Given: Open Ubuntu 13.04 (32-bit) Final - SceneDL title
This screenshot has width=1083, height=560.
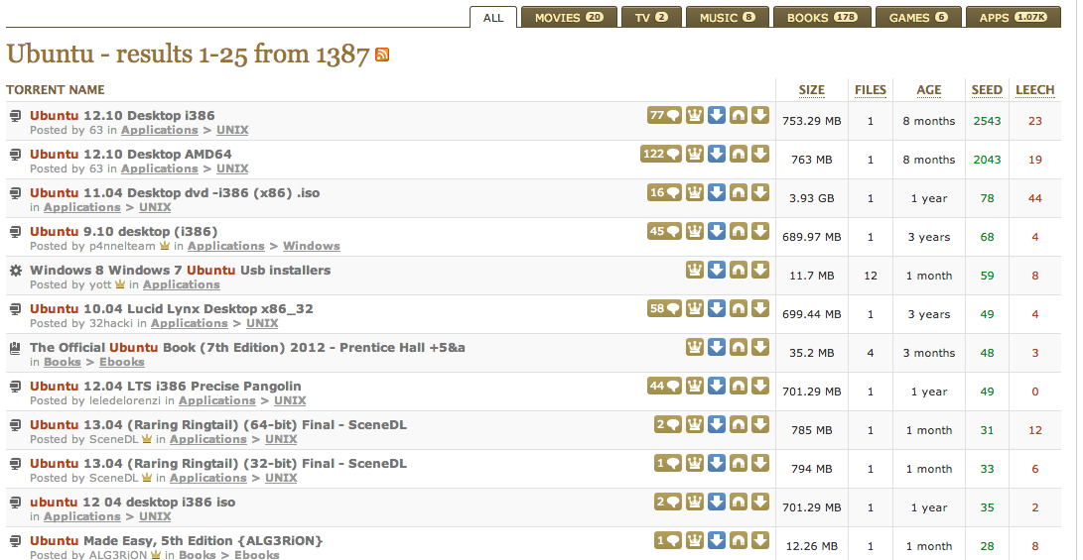Looking at the screenshot, I should point(218,463).
